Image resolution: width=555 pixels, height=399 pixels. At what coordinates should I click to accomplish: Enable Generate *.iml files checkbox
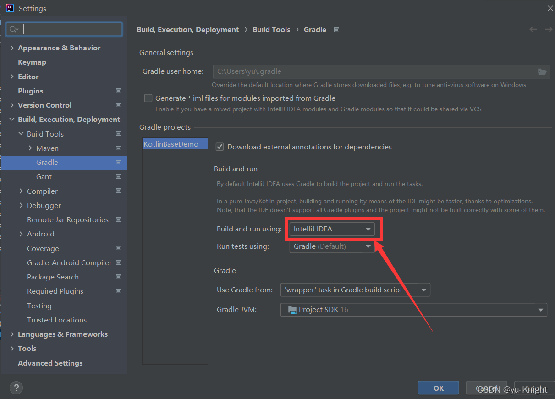(148, 98)
